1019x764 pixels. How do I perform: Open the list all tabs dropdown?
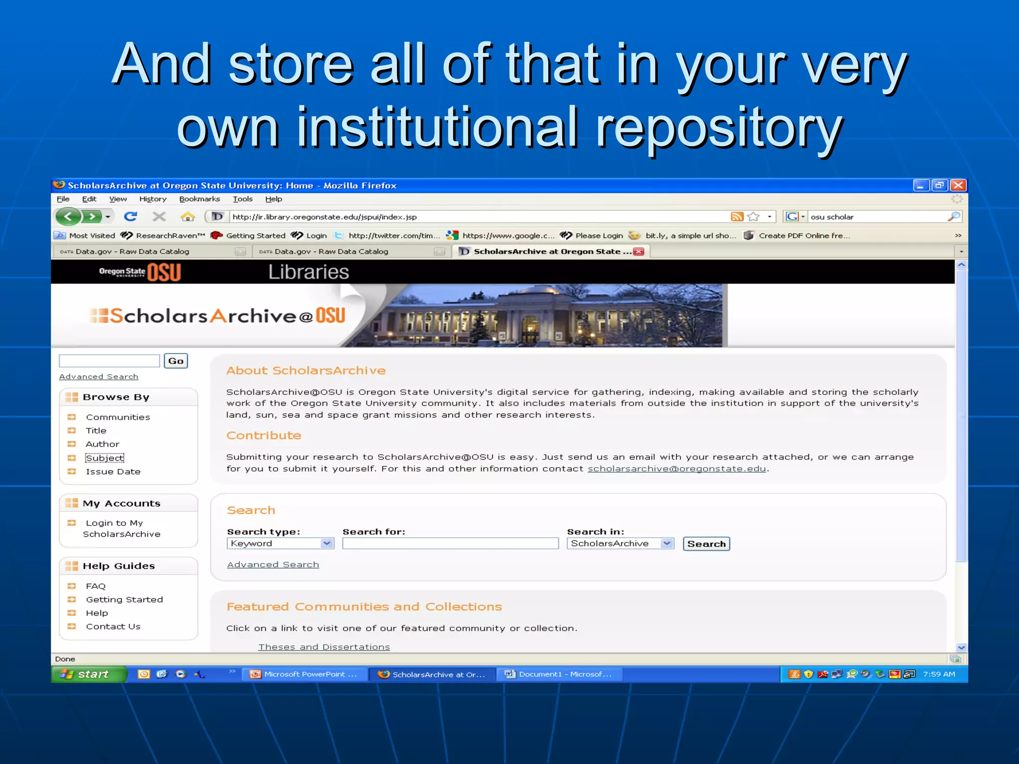(x=961, y=252)
